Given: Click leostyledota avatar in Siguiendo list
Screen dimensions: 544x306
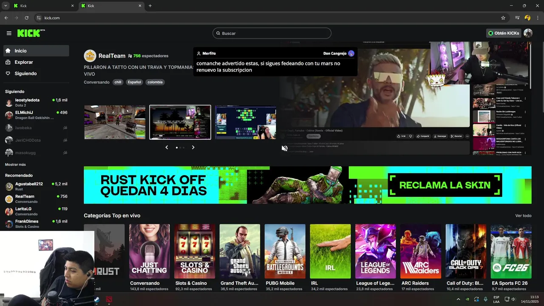Looking at the screenshot, I should [9, 102].
